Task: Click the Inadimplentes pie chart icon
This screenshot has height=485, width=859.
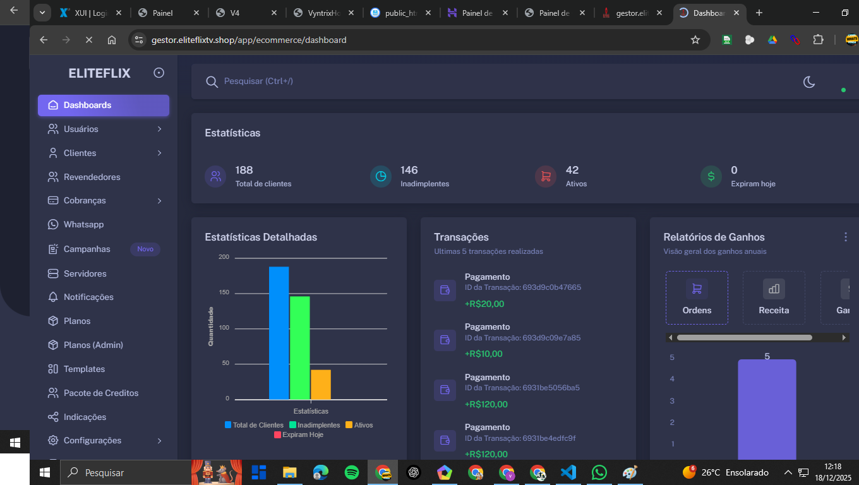Action: pos(381,176)
